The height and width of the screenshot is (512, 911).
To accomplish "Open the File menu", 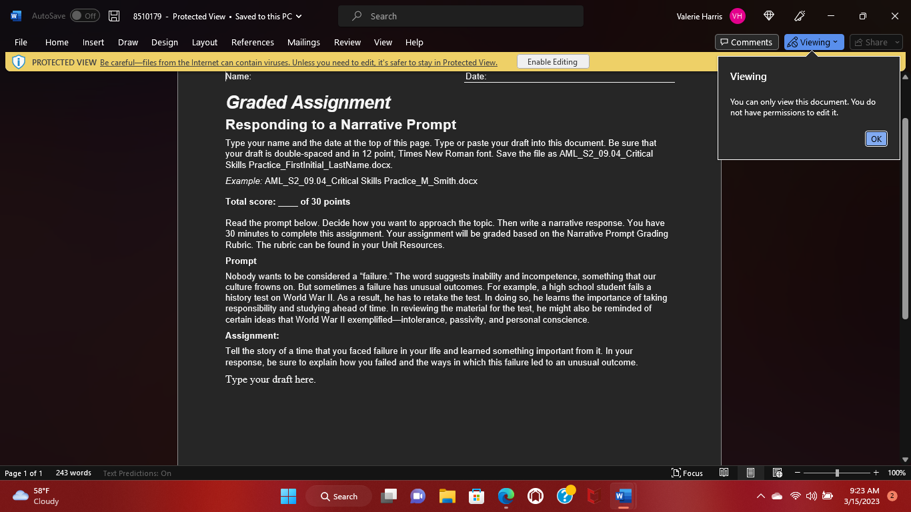I will click(21, 42).
